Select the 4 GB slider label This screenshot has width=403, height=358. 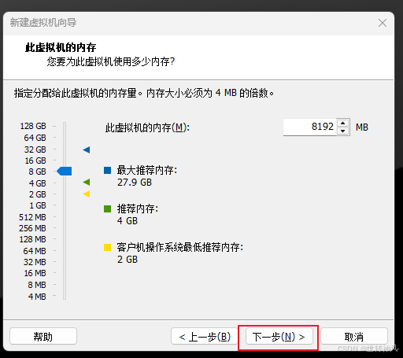38,183
